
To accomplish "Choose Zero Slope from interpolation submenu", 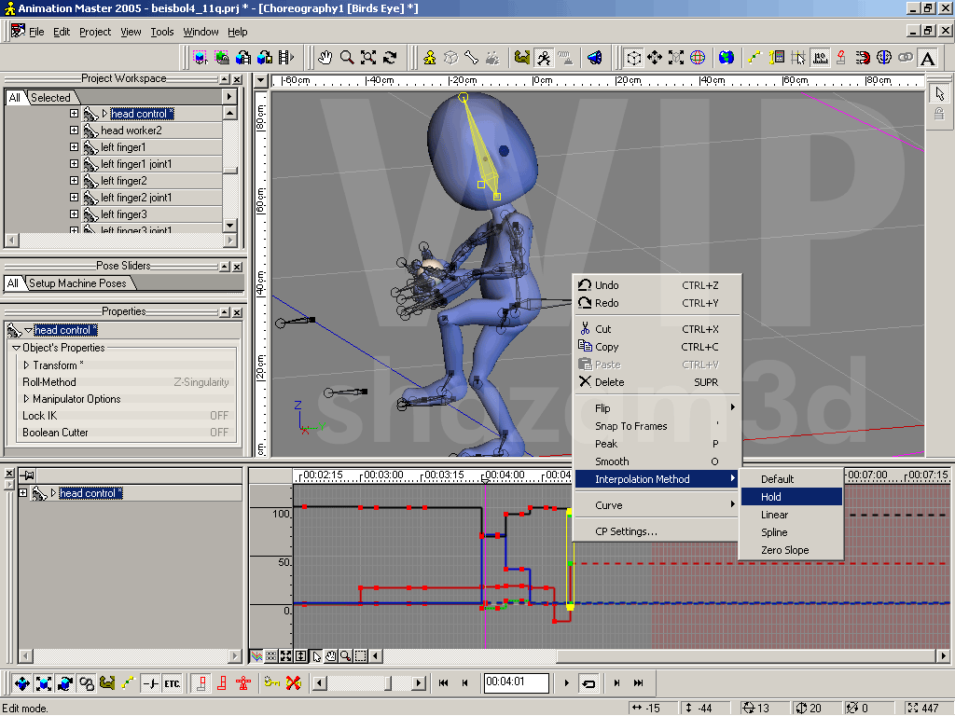I will (x=791, y=550).
